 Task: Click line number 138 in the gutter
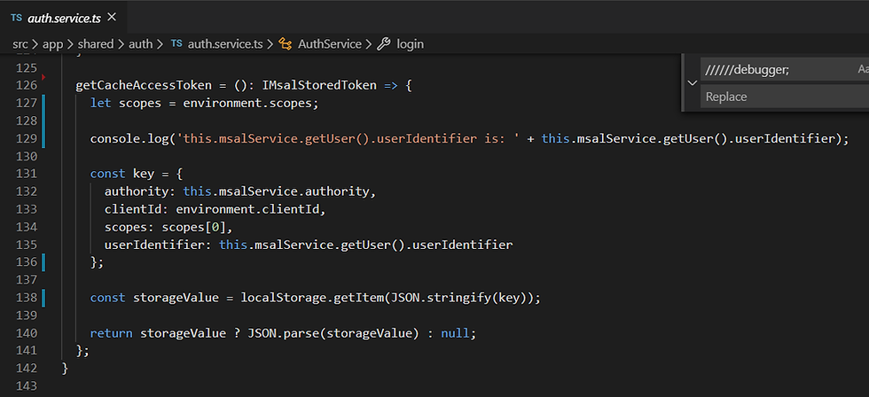tap(27, 298)
